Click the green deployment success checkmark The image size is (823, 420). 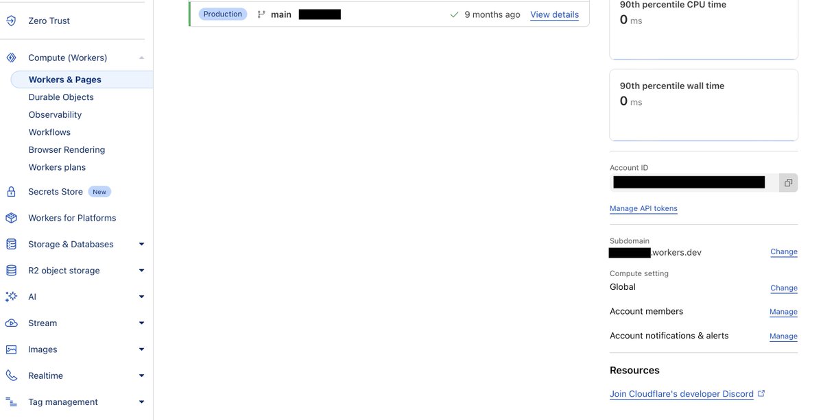pyautogui.click(x=454, y=14)
